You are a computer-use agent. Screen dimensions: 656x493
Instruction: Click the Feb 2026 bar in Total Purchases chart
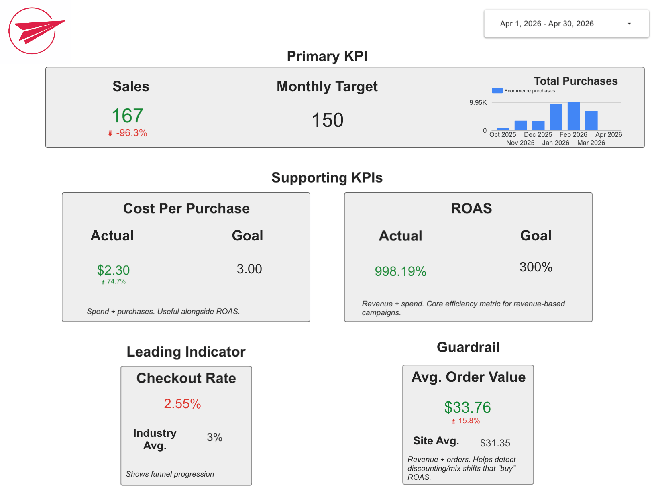(x=573, y=116)
